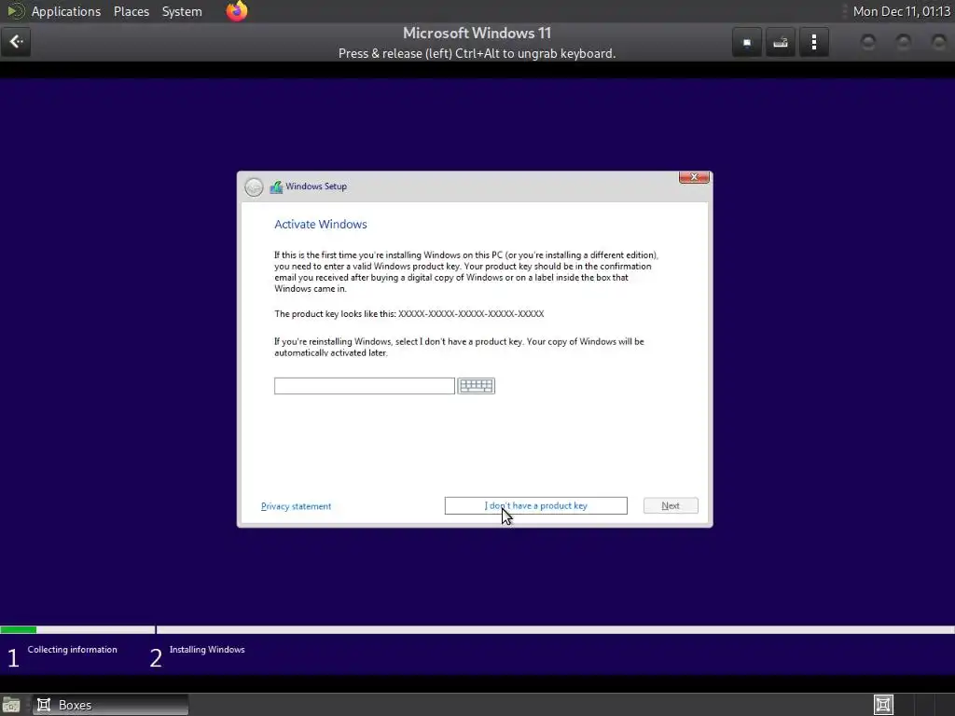Open the on-screen keyboard icon
The image size is (955, 716).
(x=477, y=385)
